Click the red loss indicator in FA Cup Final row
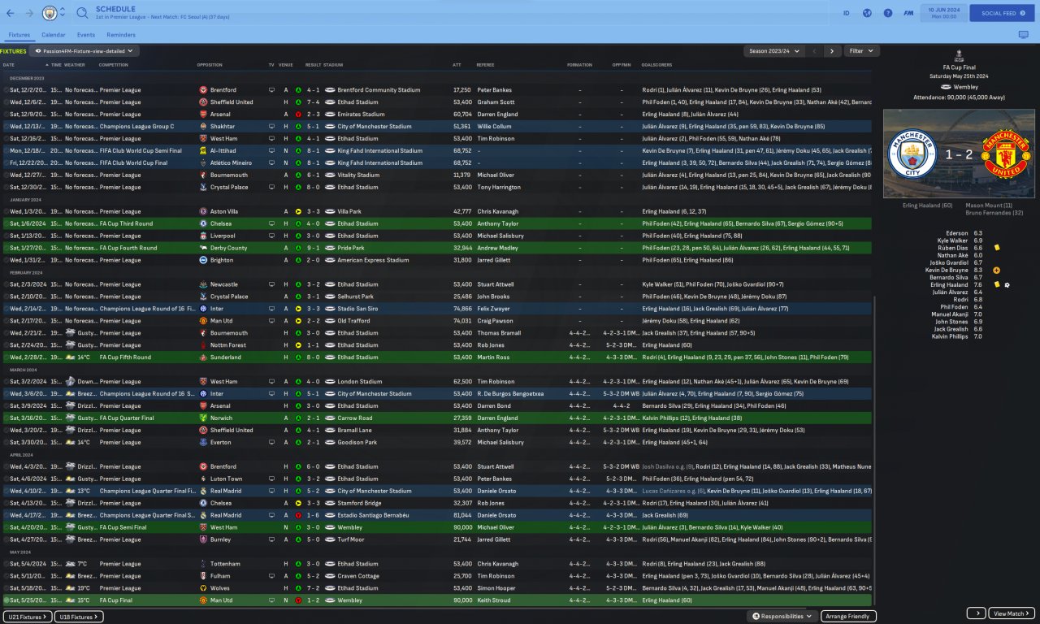This screenshot has height=624, width=1040. tap(298, 600)
